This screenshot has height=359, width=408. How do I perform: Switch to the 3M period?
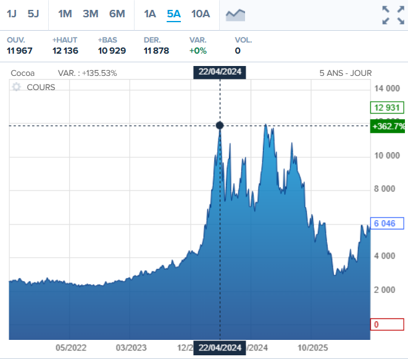pos(91,14)
